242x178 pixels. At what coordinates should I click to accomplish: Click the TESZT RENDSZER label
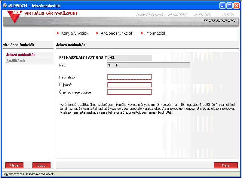(220, 21)
